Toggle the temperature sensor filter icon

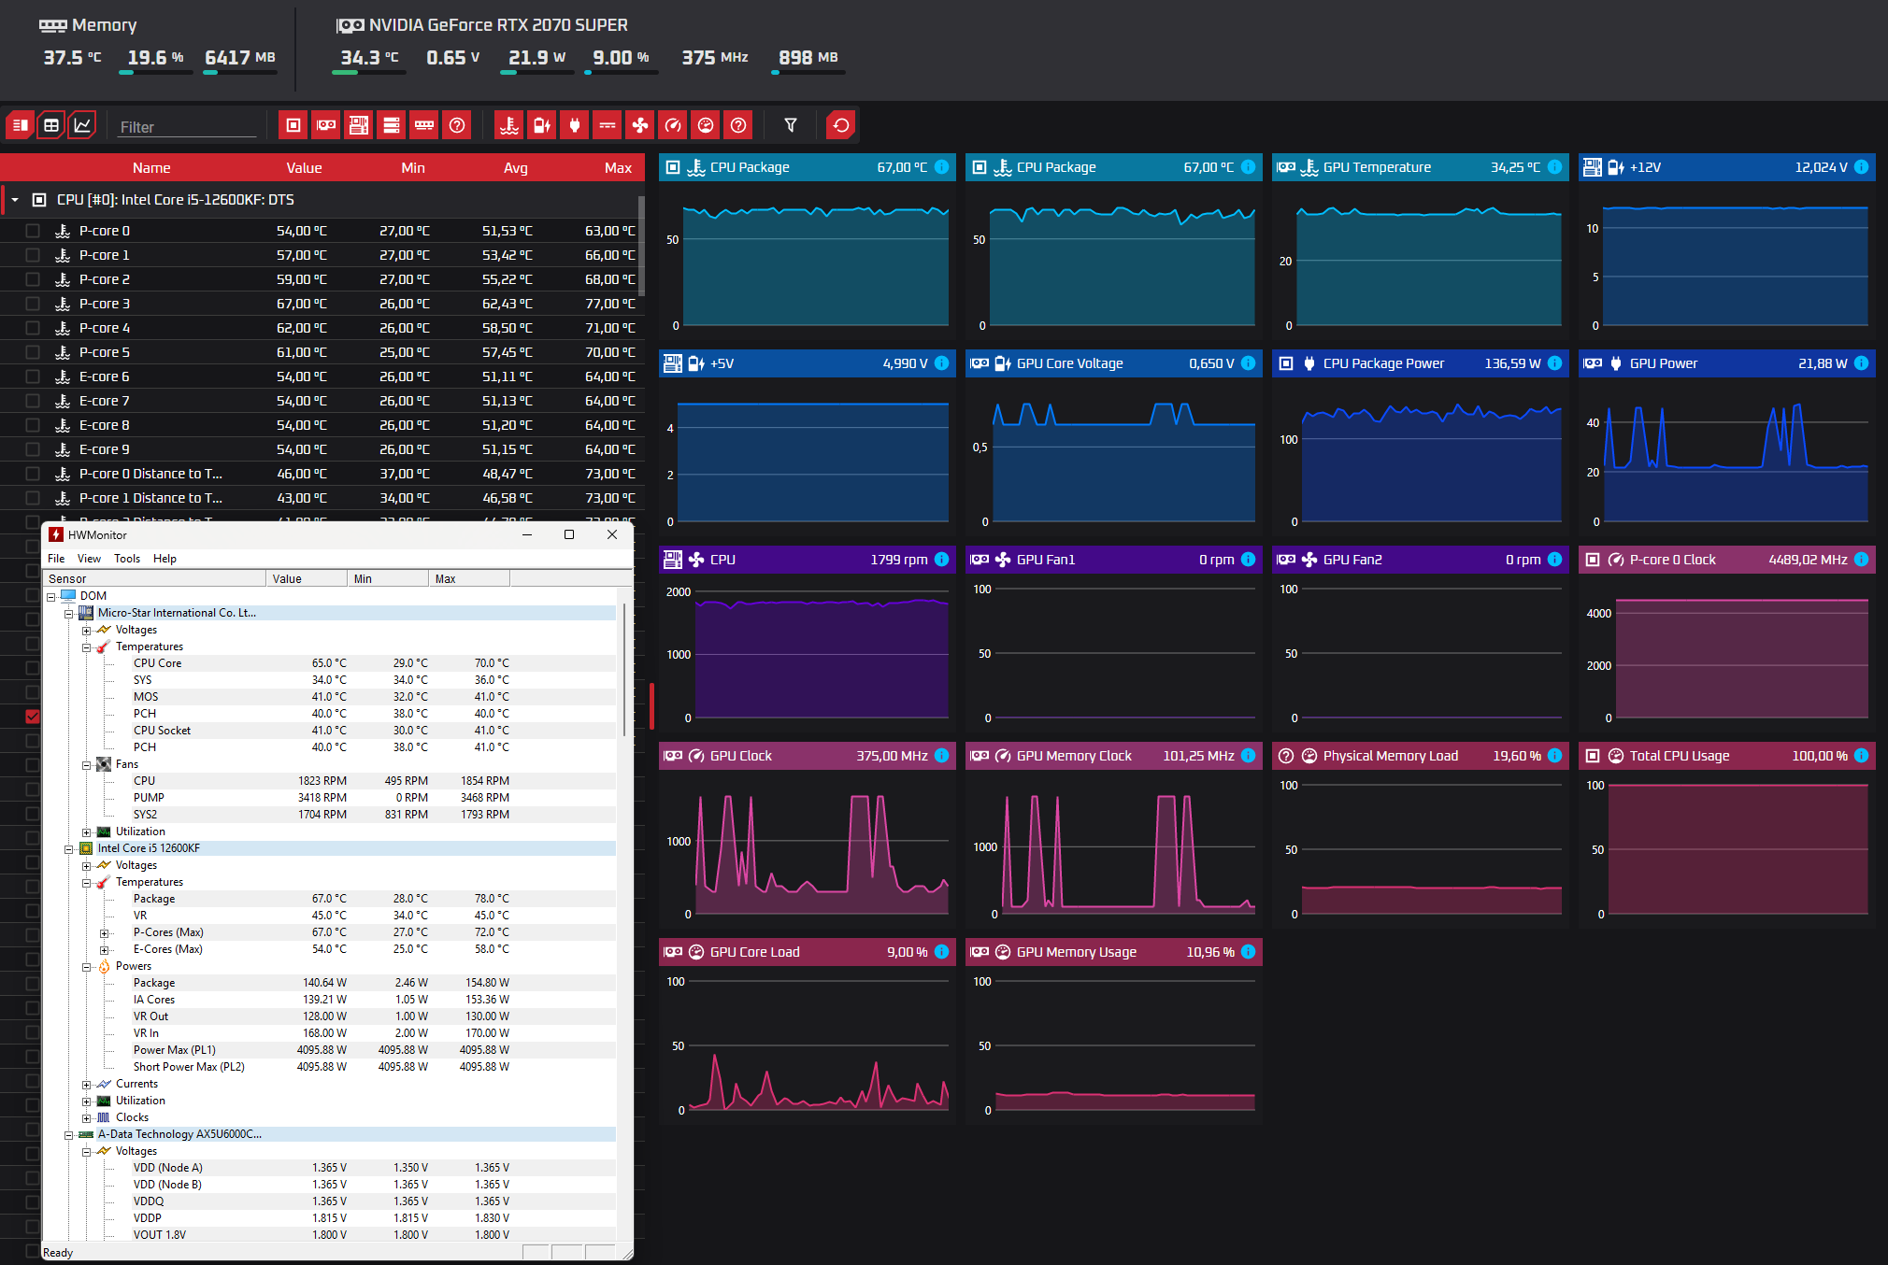[509, 125]
